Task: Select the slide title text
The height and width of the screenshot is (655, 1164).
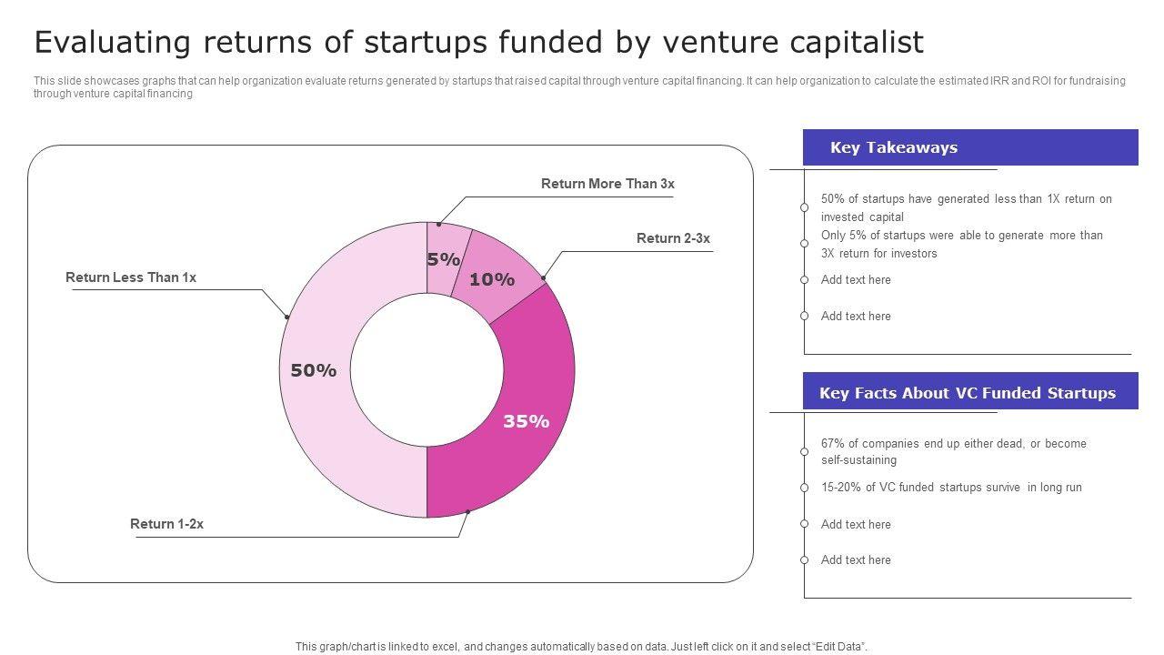Action: point(478,42)
